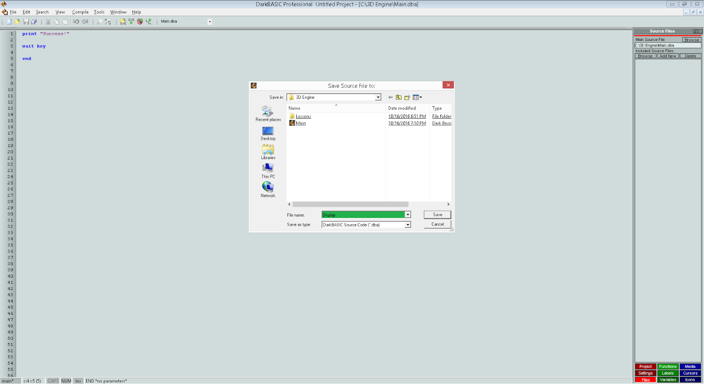Open Recent places in the save dialog
Viewport: 704px width, 384px height.
268,114
